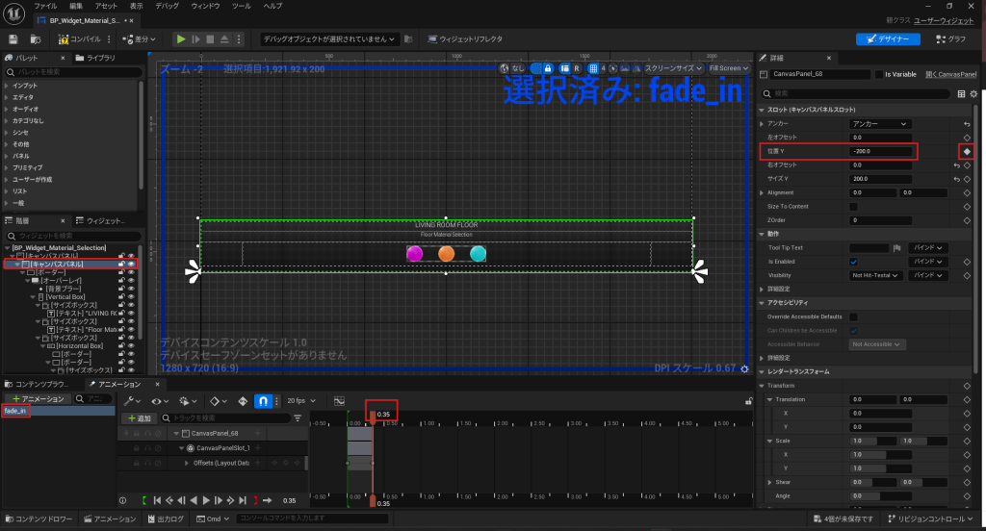Click the green +アニメーション add animation button

[37, 398]
